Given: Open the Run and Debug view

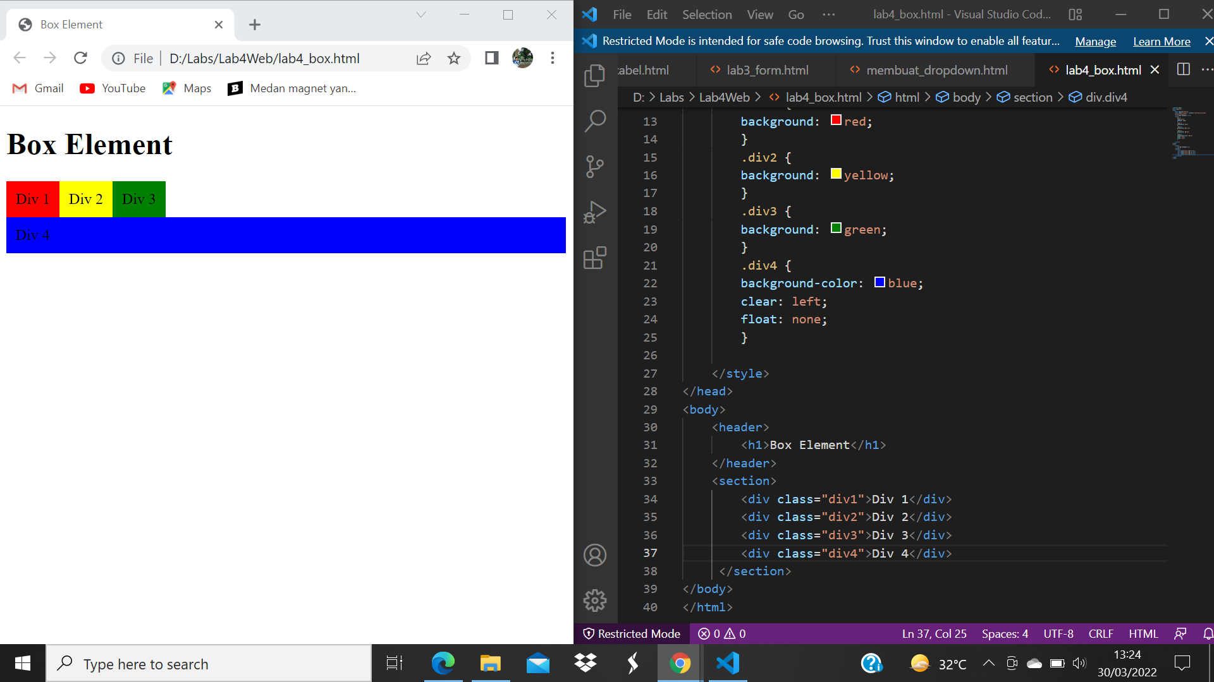Looking at the screenshot, I should pos(595,212).
